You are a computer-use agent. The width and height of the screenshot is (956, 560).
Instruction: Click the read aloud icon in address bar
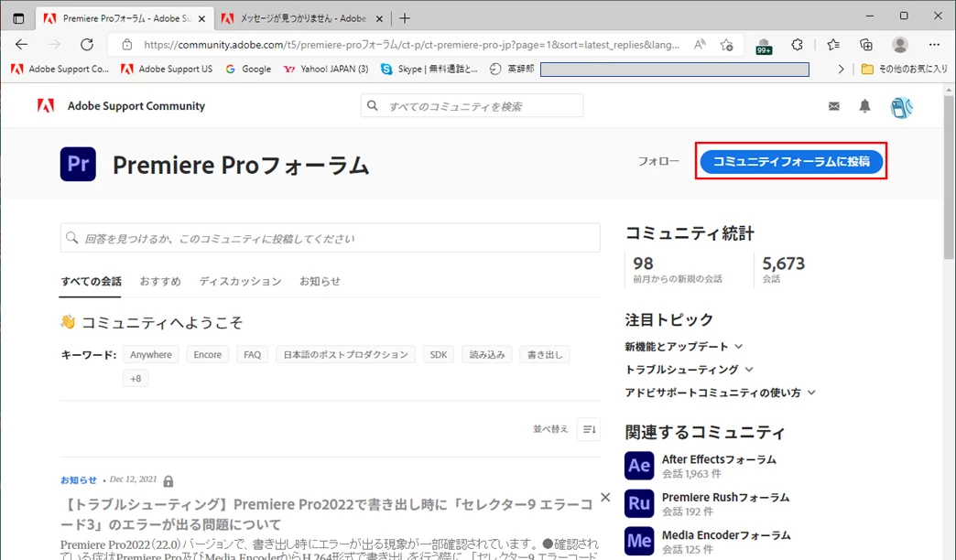(700, 45)
